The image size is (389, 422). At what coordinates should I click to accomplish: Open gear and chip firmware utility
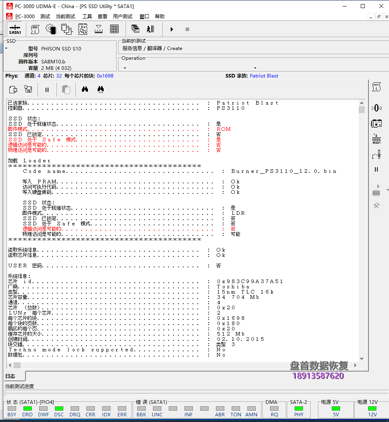(x=51, y=29)
